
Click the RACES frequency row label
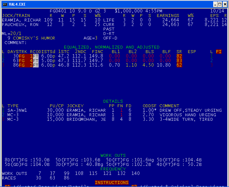(9, 178)
